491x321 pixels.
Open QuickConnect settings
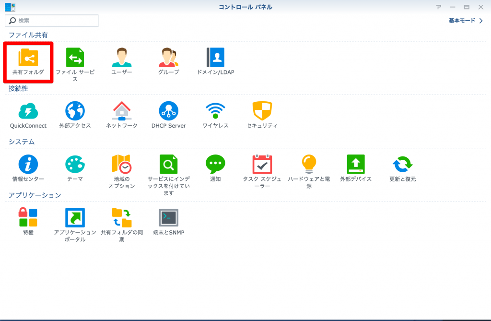(28, 115)
